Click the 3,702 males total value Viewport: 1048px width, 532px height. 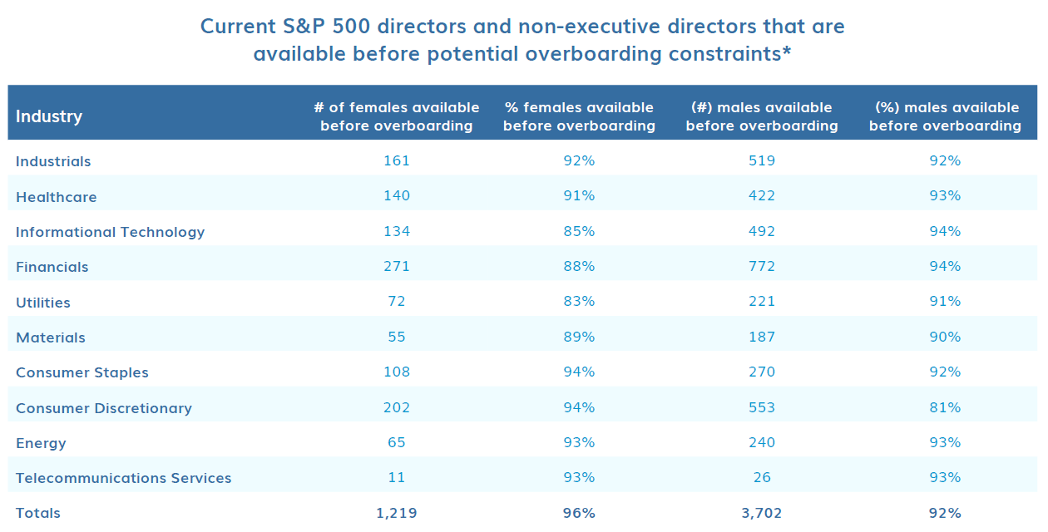tap(762, 513)
